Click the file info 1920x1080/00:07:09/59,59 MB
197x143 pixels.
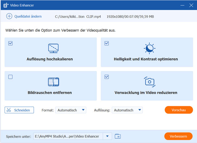coord(130,17)
